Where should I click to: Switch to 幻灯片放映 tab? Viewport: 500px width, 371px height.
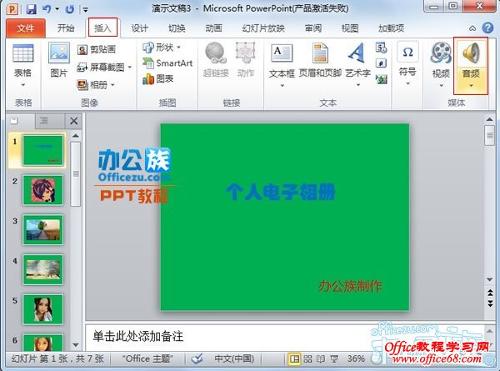click(263, 28)
